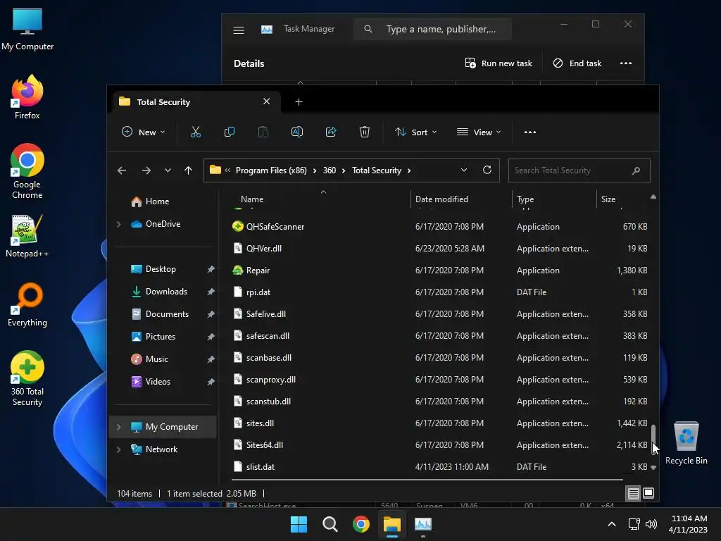
Task: Expand the address bar history dropdown
Action: pyautogui.click(x=464, y=170)
